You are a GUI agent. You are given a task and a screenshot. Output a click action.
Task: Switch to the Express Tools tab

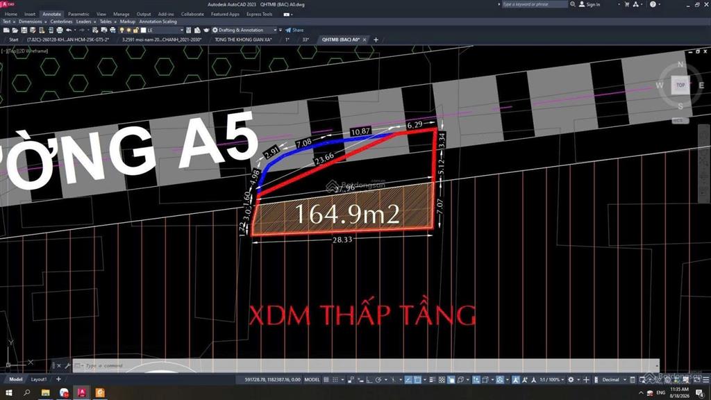coord(260,14)
